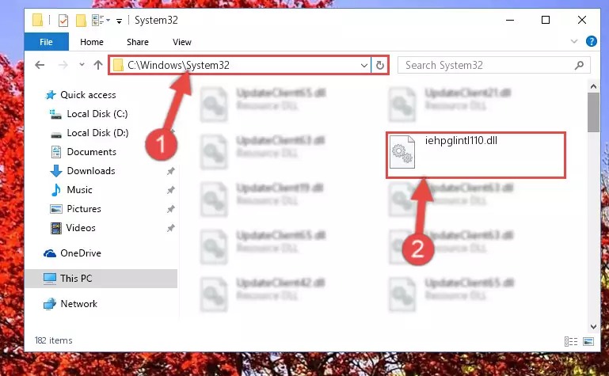This screenshot has width=609, height=376.
Task: Click the scrollbar down arrow
Action: tap(593, 327)
